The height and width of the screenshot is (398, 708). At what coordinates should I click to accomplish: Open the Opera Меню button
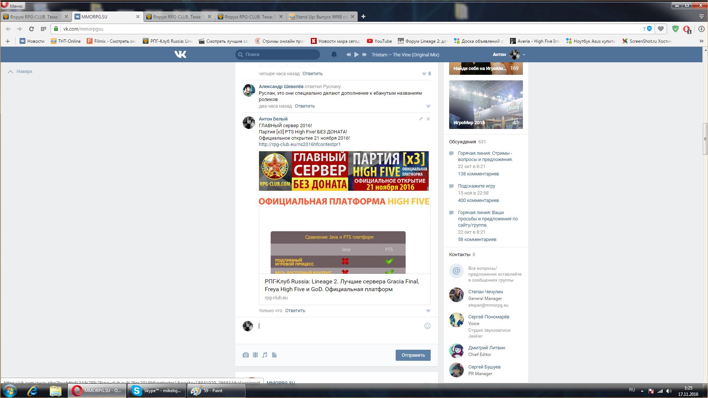click(13, 6)
